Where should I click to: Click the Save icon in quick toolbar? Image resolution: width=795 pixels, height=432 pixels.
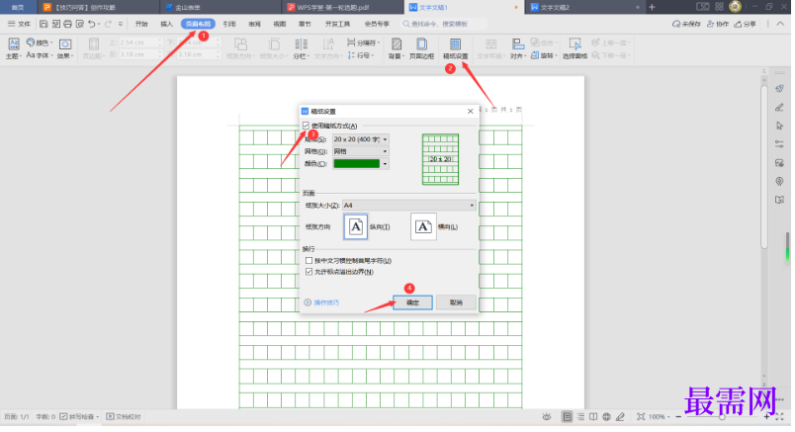point(44,24)
